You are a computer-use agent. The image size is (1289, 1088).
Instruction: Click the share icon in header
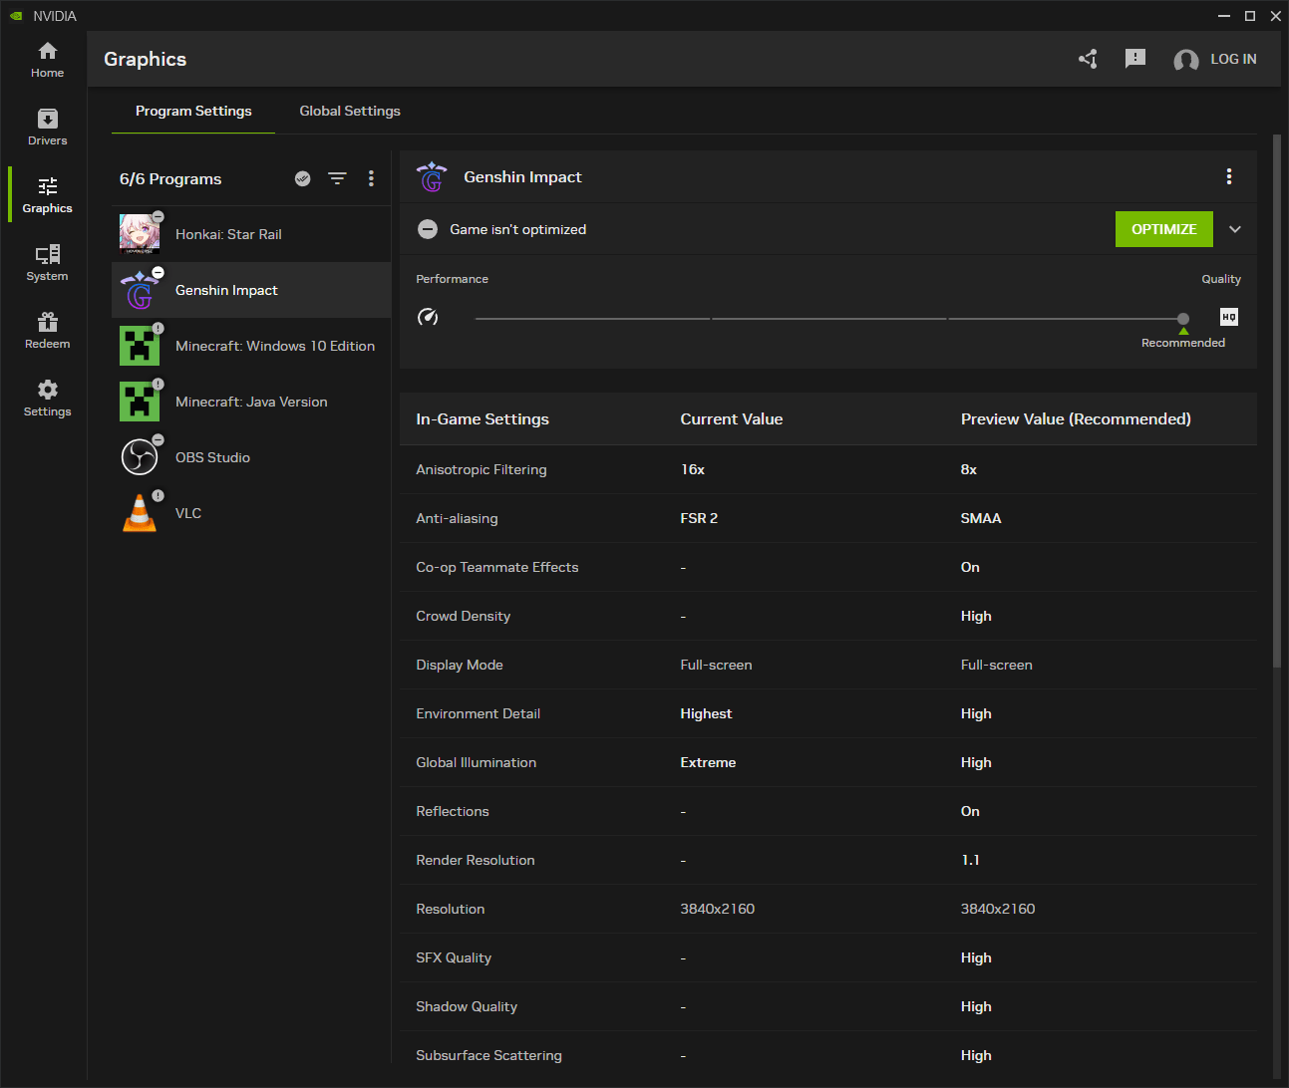(x=1088, y=59)
